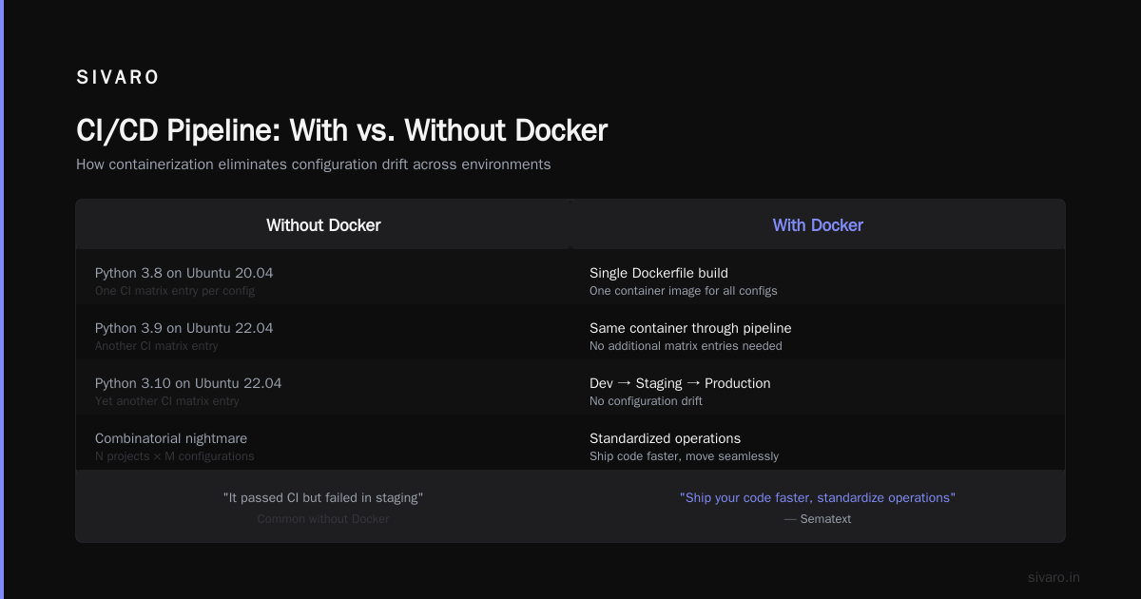This screenshot has height=599, width=1141.
Task: Click 'Standardized operations' cell
Action: pyautogui.click(x=665, y=438)
